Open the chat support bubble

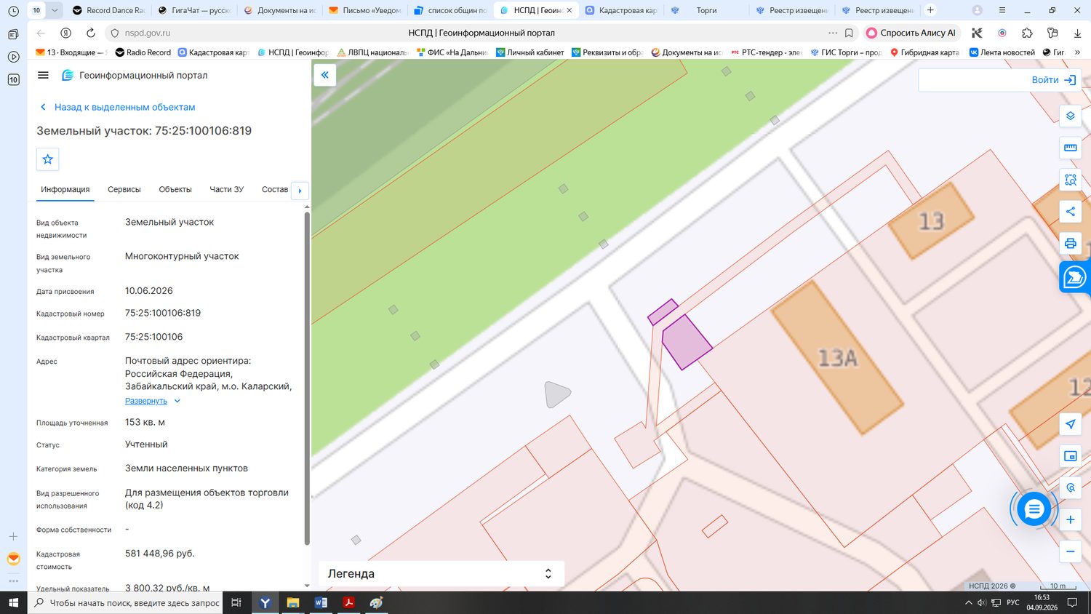[x=1034, y=509]
